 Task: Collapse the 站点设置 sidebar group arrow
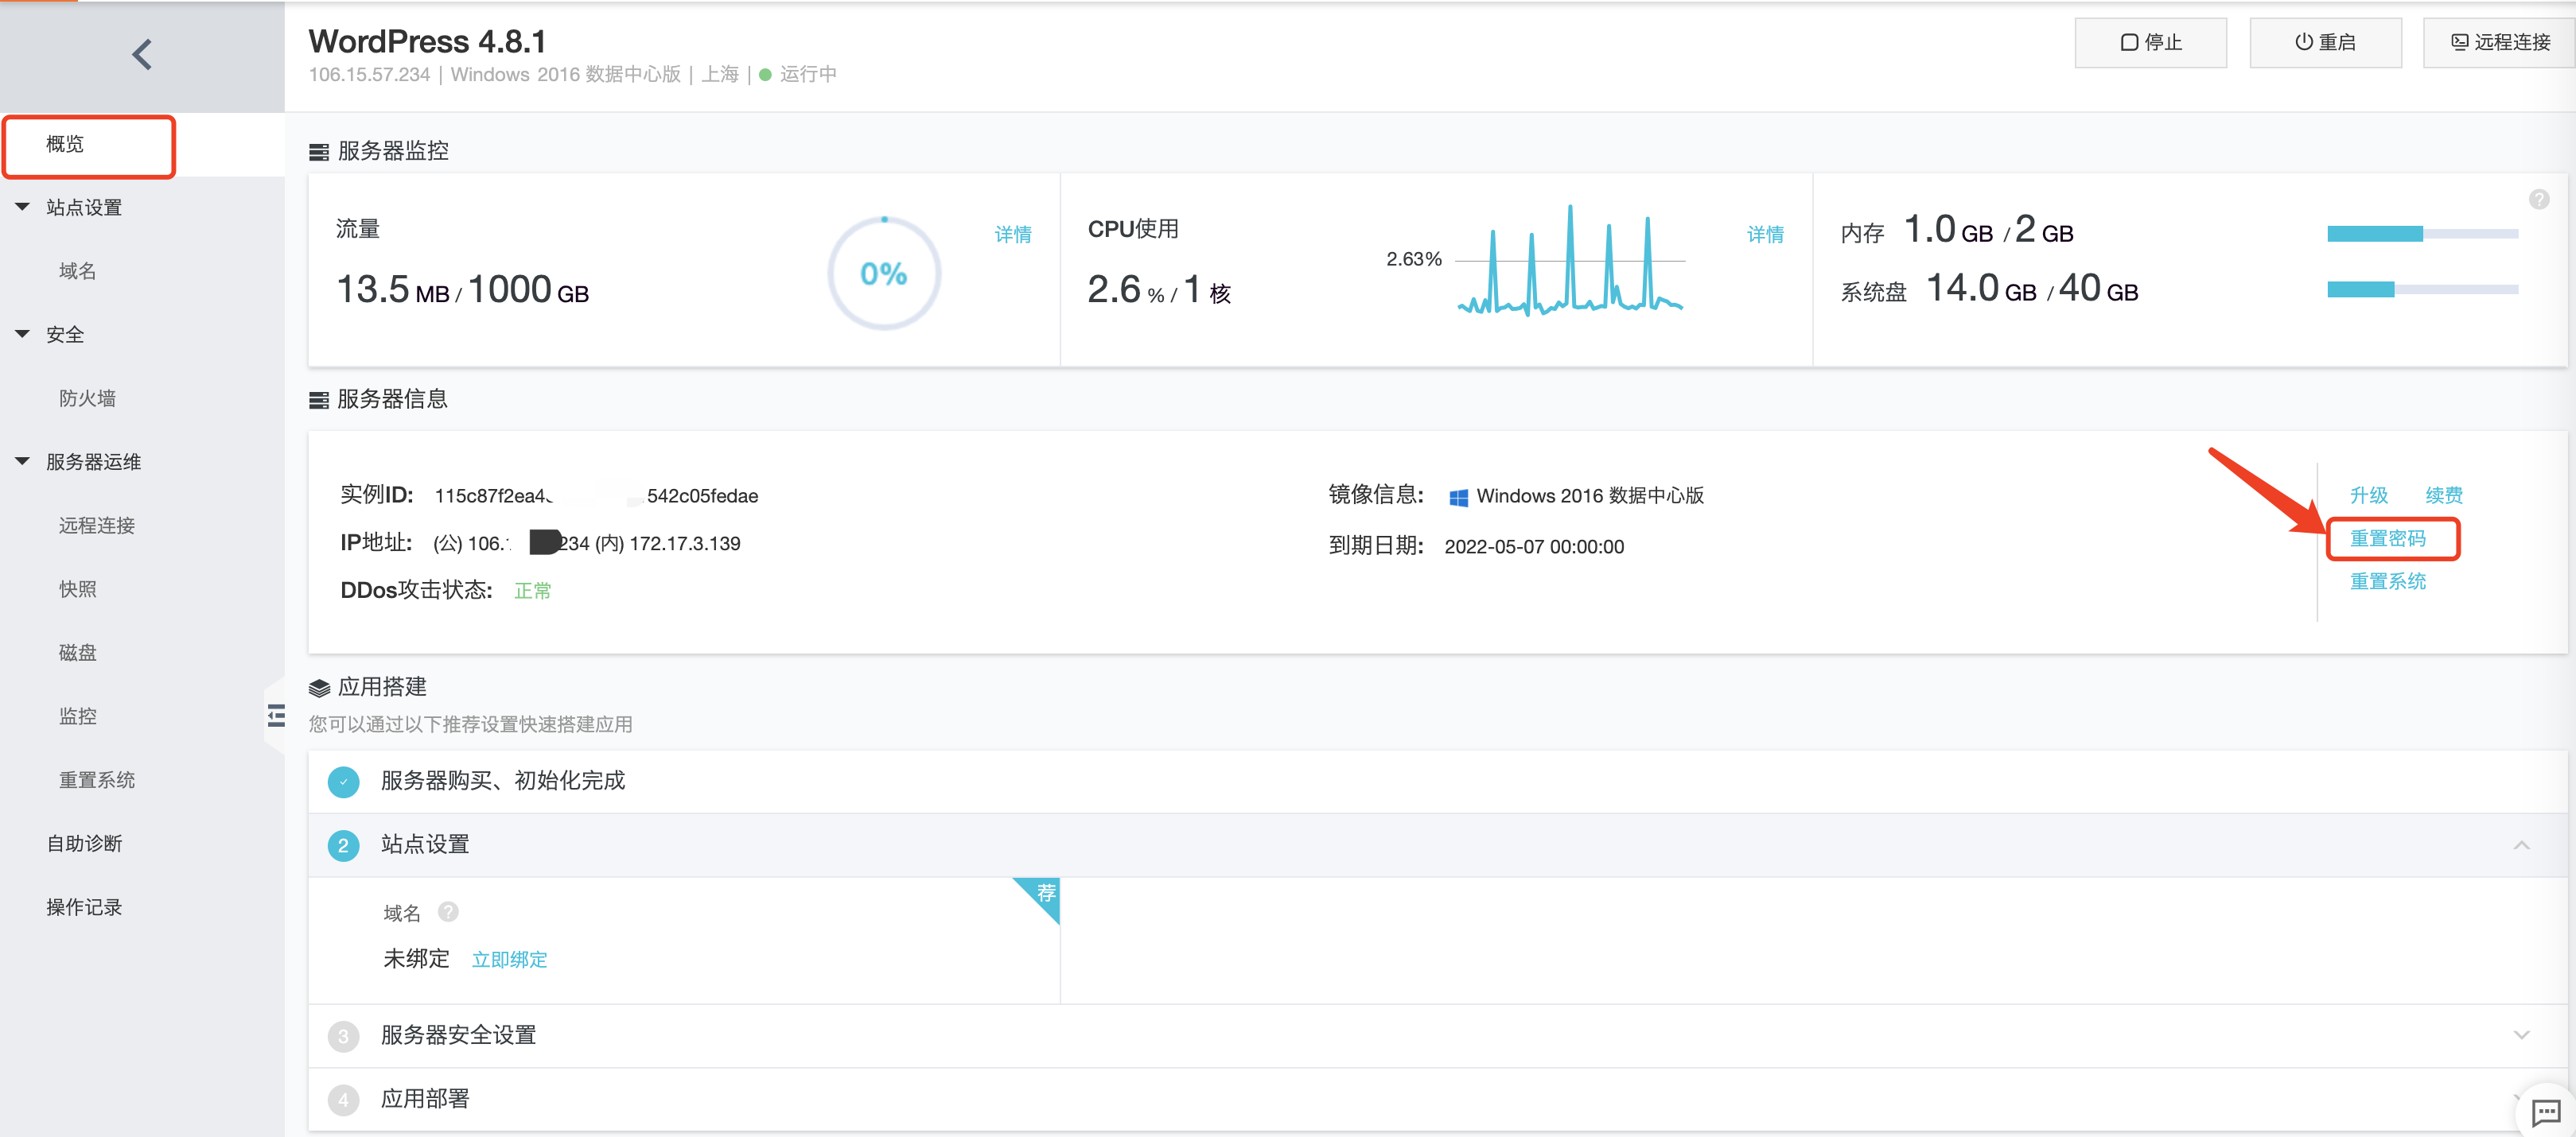click(22, 207)
